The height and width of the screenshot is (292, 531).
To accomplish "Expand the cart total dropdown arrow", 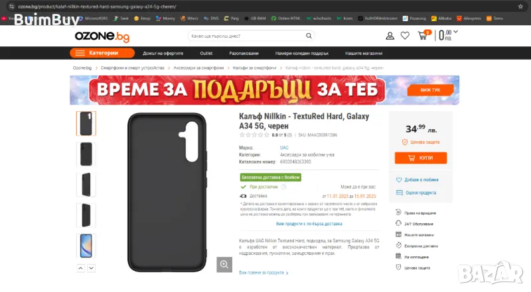I will pyautogui.click(x=455, y=32).
